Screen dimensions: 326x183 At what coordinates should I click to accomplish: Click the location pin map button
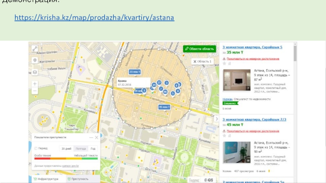point(35,60)
